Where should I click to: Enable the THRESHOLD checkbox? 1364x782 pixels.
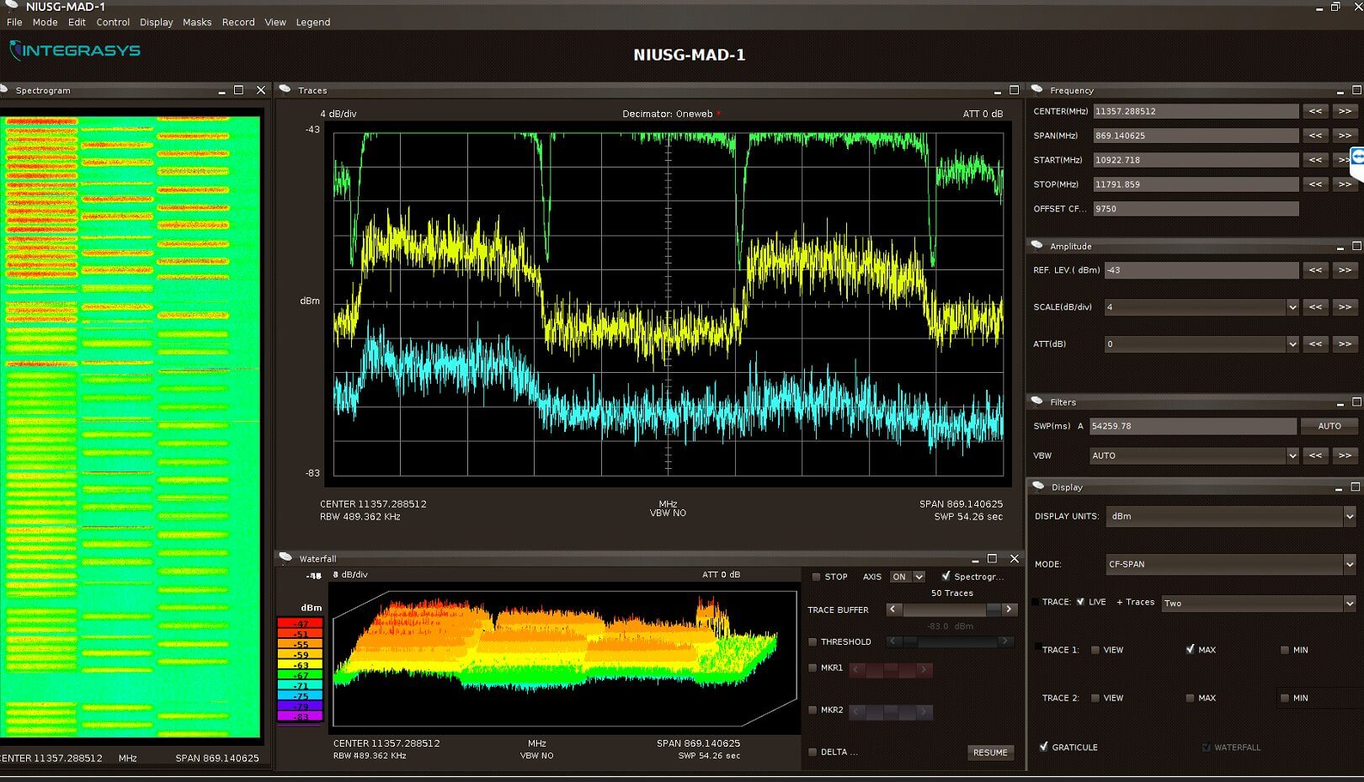coord(813,642)
